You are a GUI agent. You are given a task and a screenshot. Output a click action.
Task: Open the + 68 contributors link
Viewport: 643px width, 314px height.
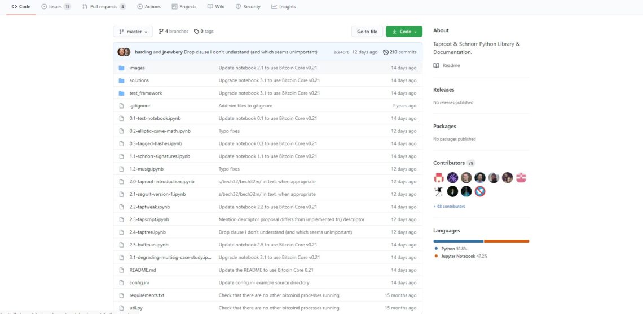449,207
